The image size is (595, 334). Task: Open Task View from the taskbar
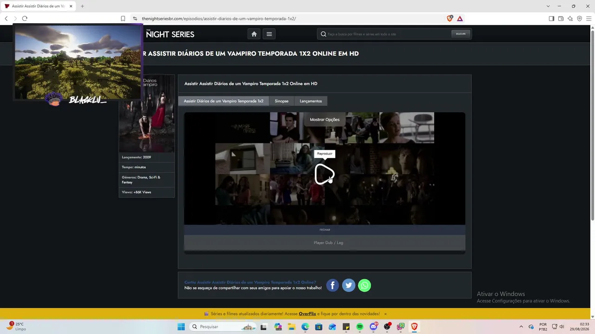pyautogui.click(x=264, y=327)
